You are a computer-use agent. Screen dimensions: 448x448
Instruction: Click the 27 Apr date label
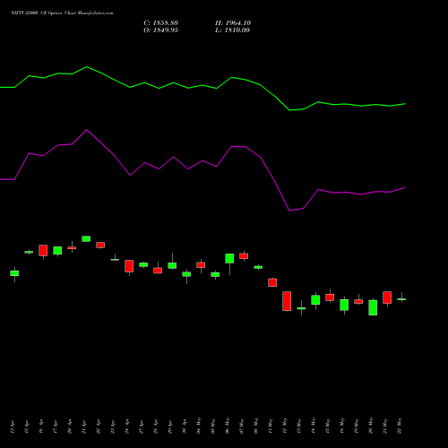coord(142,426)
